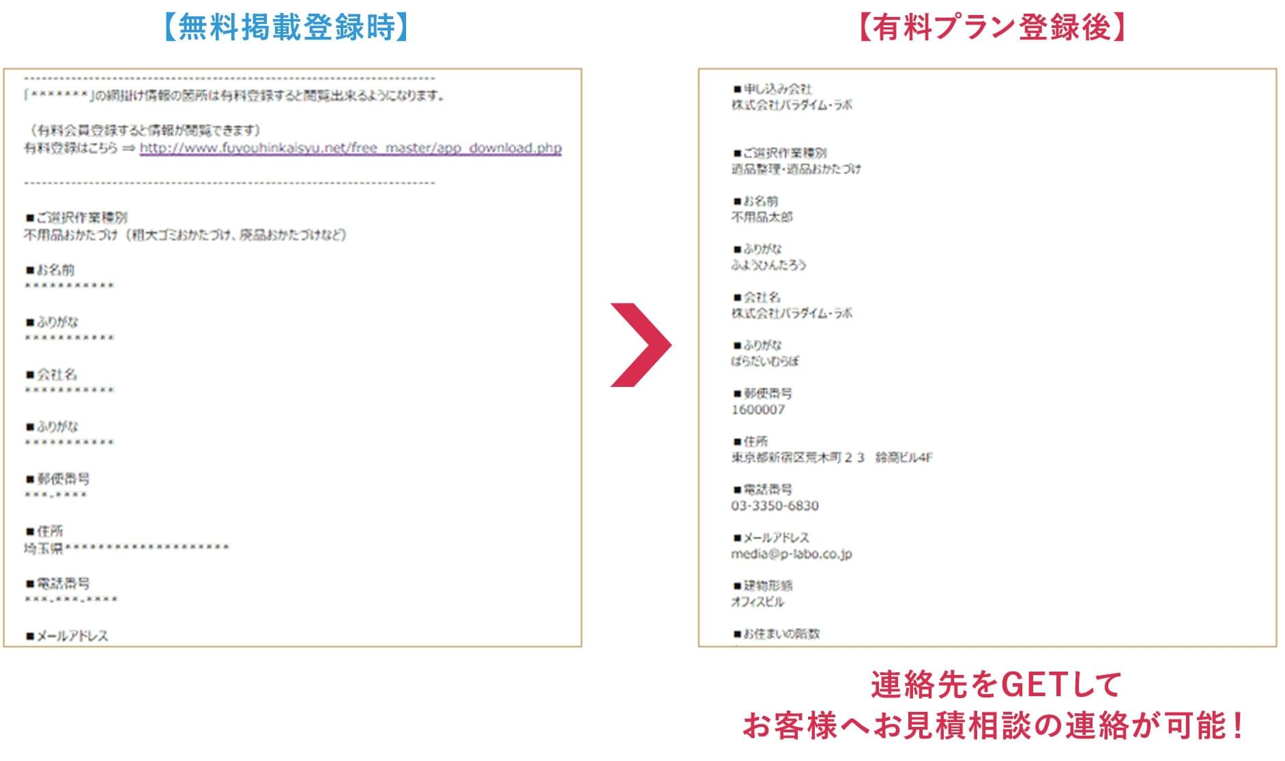The image size is (1285, 761).
Task: Click the ■申し込み会社 label
Action: pos(773,89)
